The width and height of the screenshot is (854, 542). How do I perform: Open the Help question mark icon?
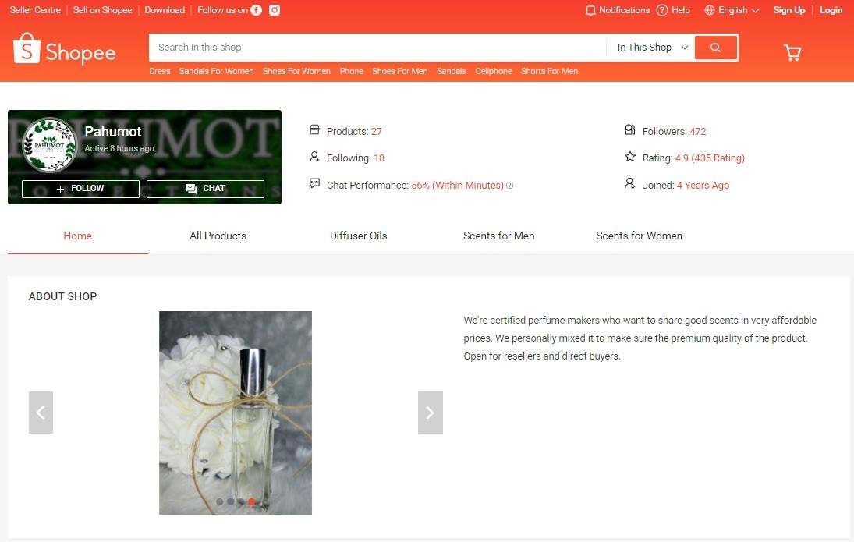tap(661, 10)
